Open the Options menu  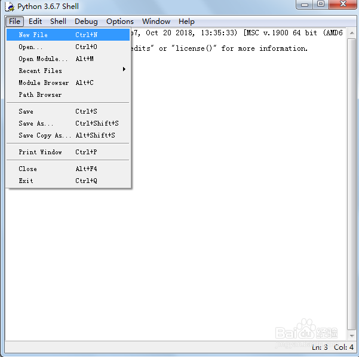[x=120, y=22]
